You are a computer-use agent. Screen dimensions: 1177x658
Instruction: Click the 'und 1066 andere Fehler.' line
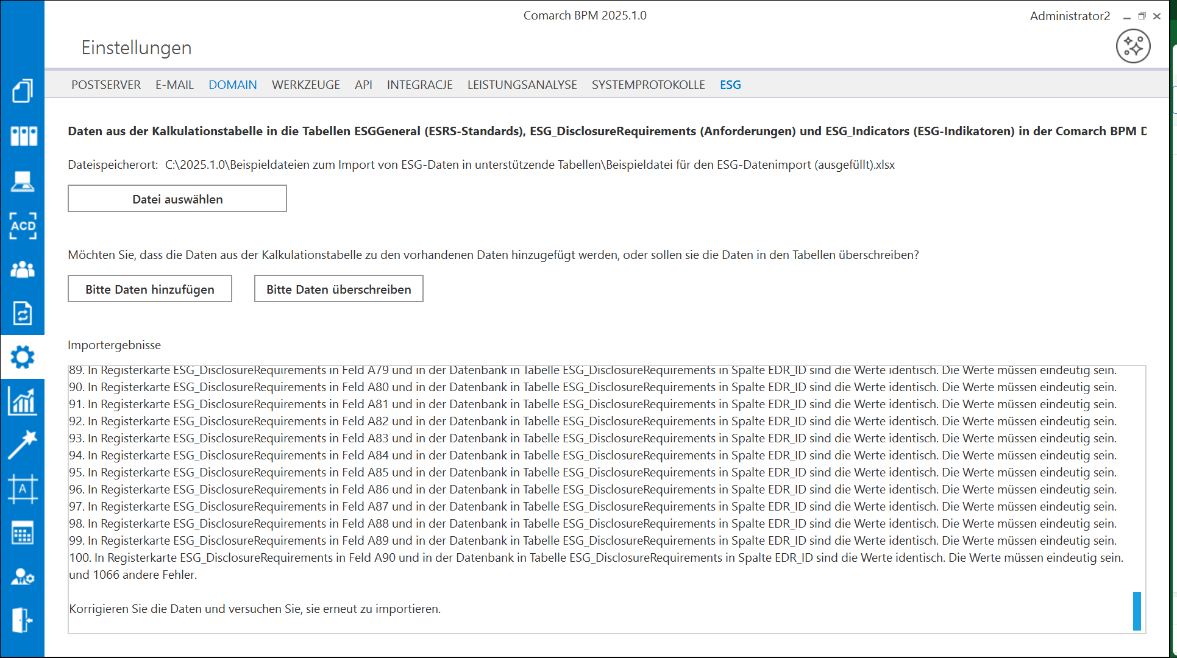pos(133,575)
